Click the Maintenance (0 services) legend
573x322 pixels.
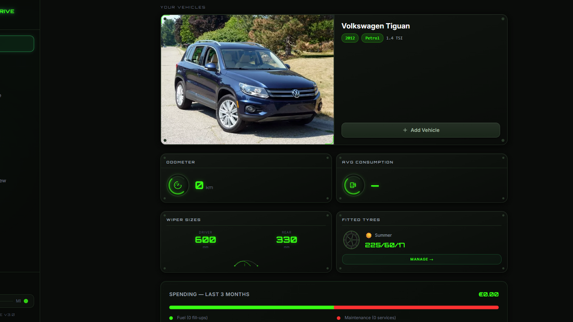tap(367, 318)
